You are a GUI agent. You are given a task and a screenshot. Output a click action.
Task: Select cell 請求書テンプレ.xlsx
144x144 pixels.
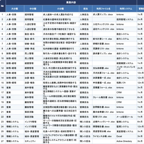click(104, 53)
